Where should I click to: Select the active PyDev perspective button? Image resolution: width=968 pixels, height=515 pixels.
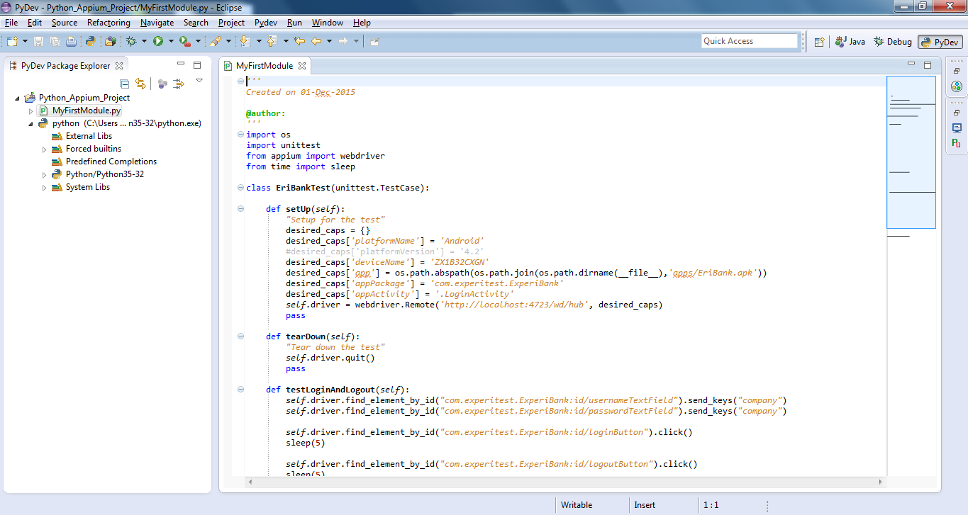click(940, 41)
